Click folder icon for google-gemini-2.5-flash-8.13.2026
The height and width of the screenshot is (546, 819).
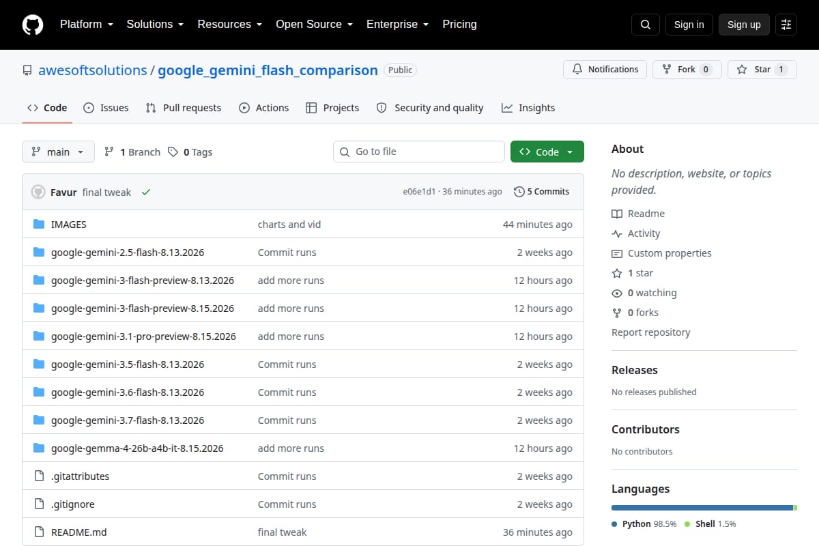39,253
